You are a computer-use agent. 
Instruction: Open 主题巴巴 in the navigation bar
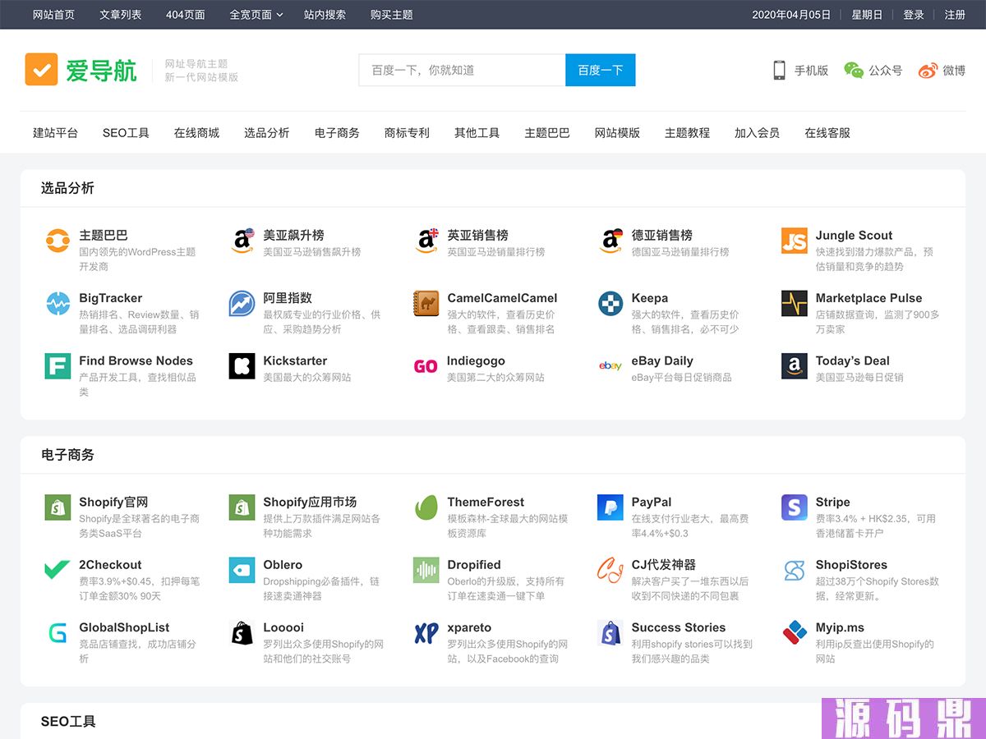pyautogui.click(x=547, y=133)
